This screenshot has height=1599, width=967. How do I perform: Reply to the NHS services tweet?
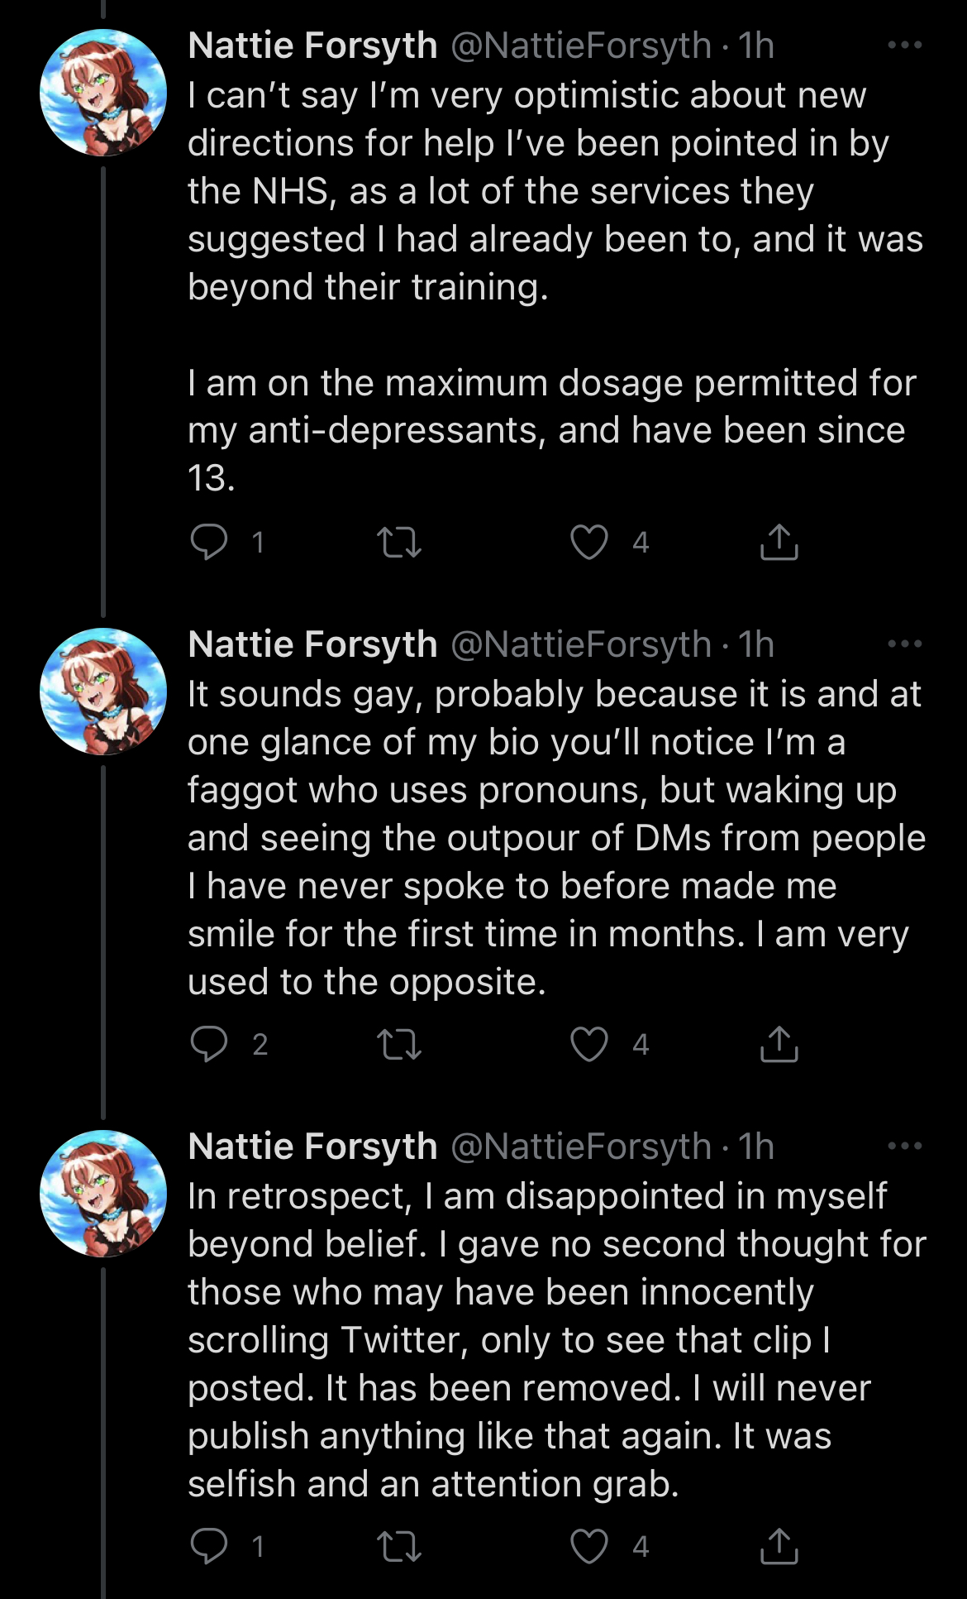tap(209, 543)
